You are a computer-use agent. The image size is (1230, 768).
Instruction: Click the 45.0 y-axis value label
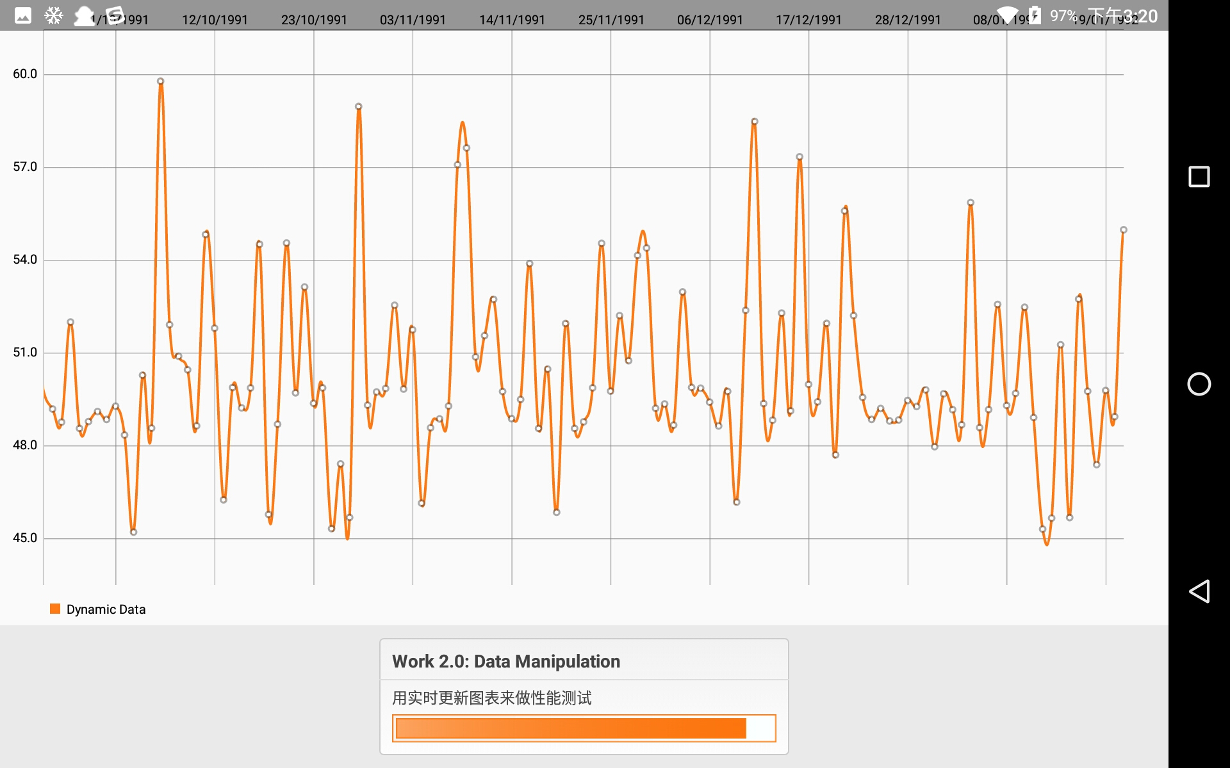[x=25, y=538]
